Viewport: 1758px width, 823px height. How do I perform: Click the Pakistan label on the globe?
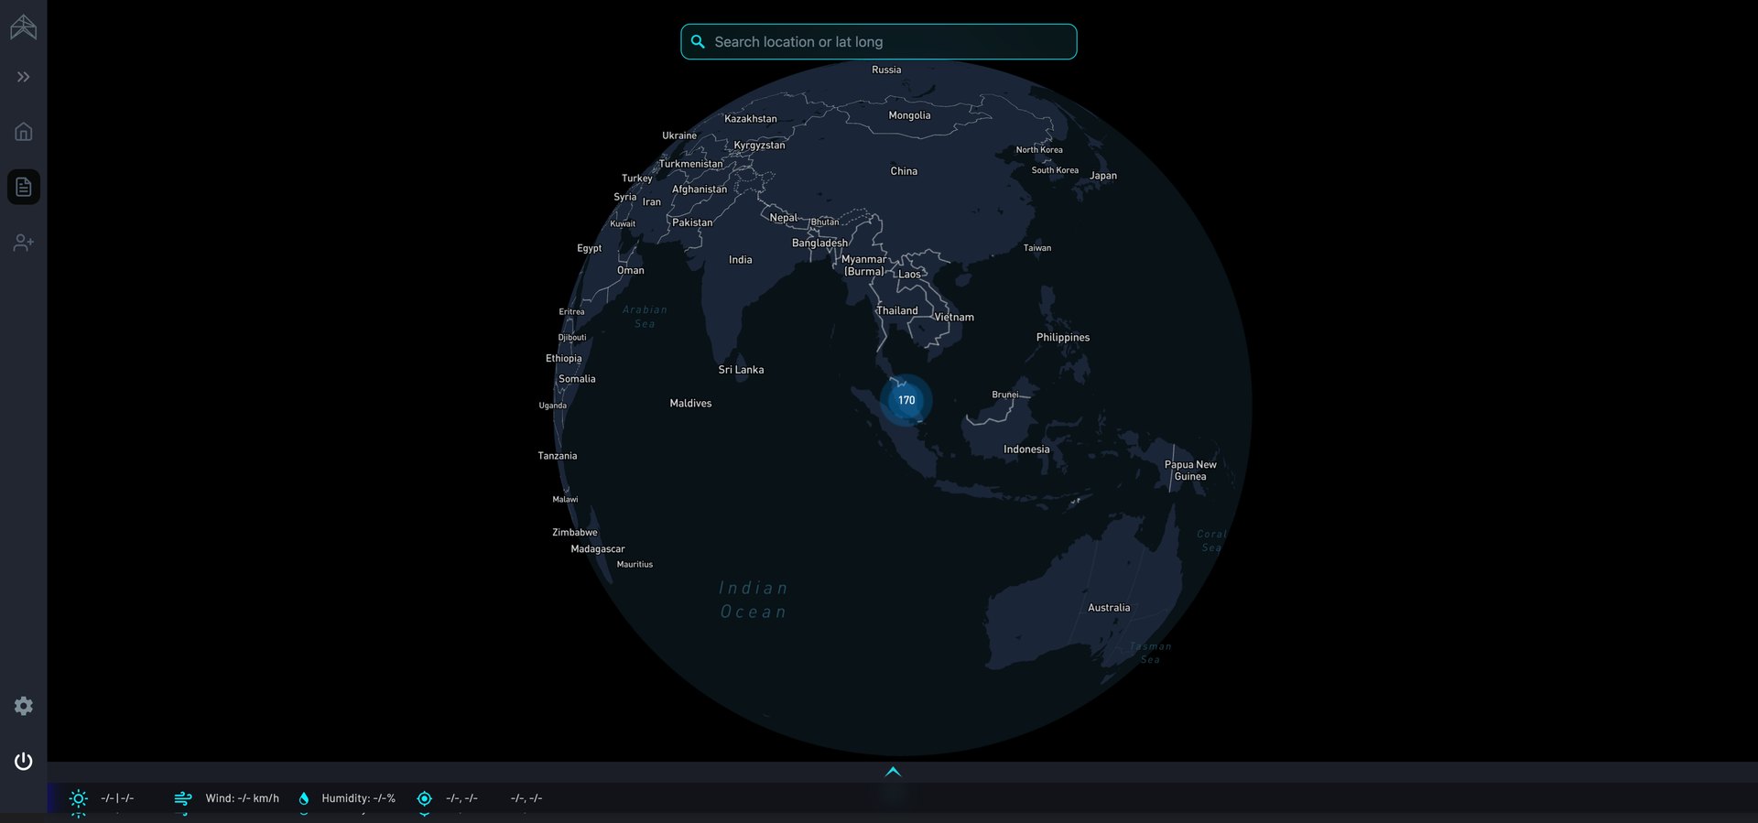pyautogui.click(x=692, y=222)
